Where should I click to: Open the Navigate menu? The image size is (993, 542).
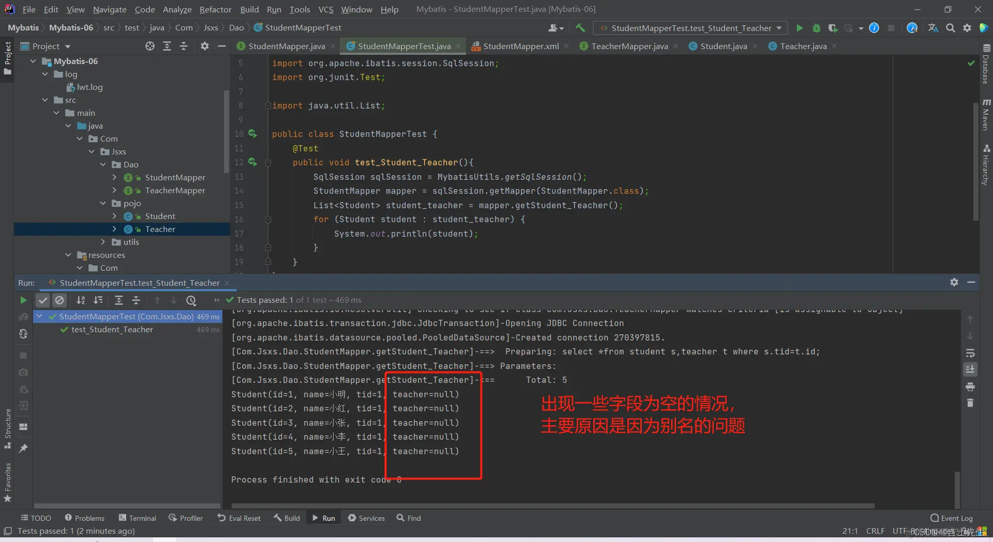110,9
